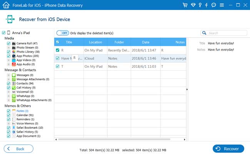This screenshot has width=250, height=156.
Task: Click the Messages bubble icon
Action: [x=14, y=75]
